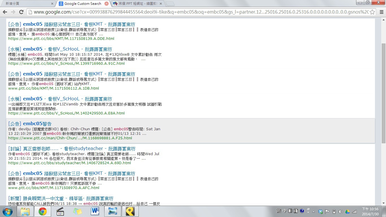Viewport: 386px width, 217px height.
Task: Open the Media Player Classic 321 taskbar icon
Action: pos(60,211)
